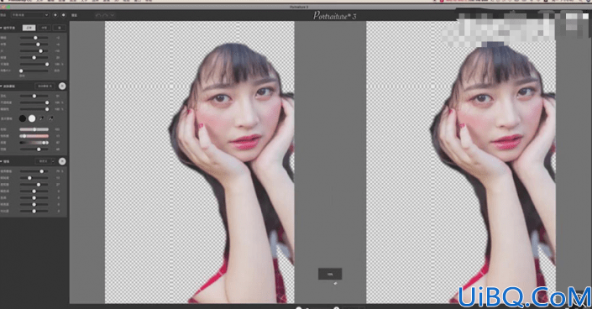Click the add preset plus icon
The width and height of the screenshot is (592, 309).
(55, 15)
